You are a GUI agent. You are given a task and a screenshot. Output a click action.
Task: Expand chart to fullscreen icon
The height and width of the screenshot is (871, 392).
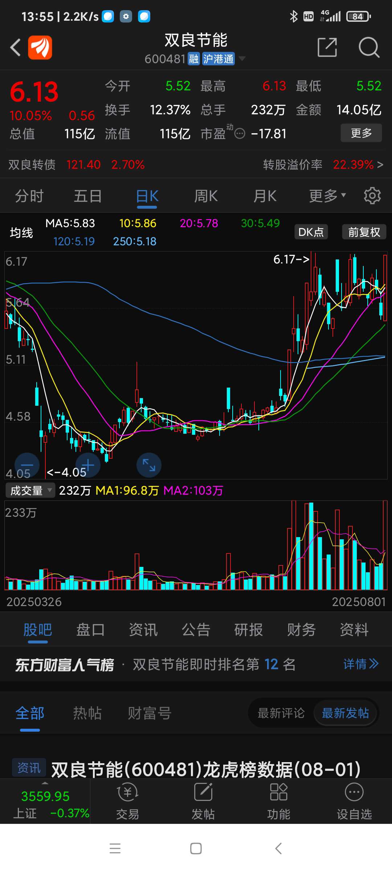[x=149, y=465]
